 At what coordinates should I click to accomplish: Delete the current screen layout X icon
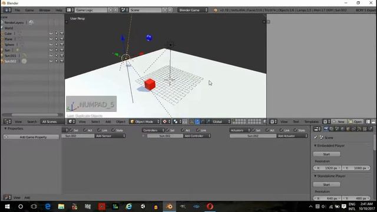(x=115, y=10)
